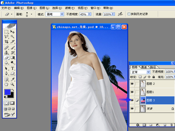Select the Type tool
The width and height of the screenshot is (175, 131).
tap(12, 69)
